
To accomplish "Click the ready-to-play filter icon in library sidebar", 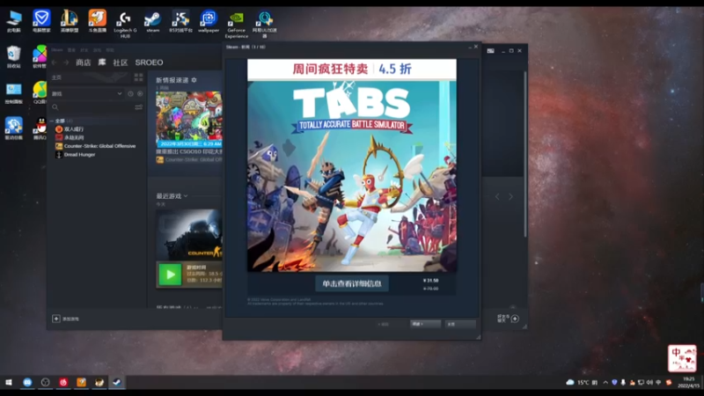I will [x=140, y=94].
